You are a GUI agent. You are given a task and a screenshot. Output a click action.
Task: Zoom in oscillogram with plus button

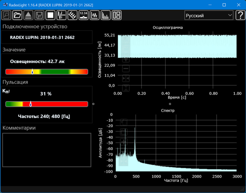tap(126, 59)
